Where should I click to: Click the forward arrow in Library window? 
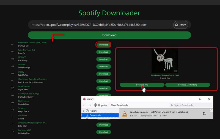coord(89,105)
